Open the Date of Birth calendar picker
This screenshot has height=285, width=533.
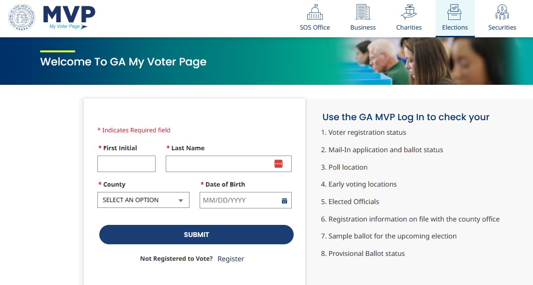(x=284, y=201)
